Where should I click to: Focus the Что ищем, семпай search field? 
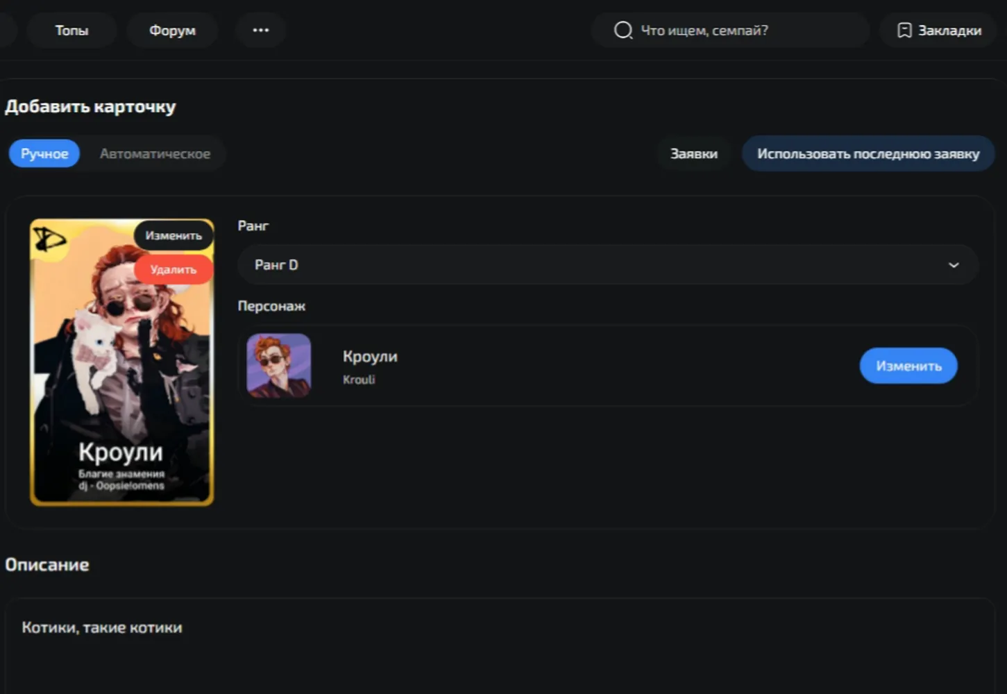[x=730, y=31]
